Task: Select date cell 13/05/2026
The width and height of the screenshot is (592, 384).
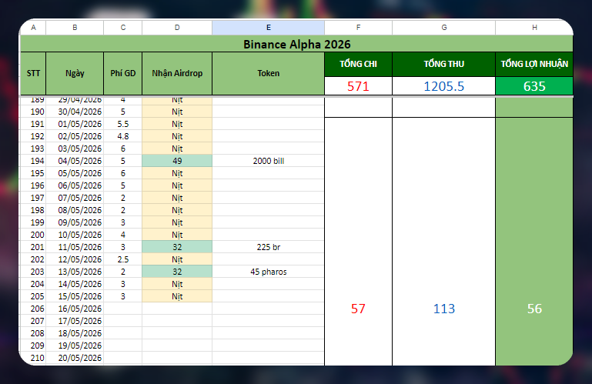Action: (75, 272)
